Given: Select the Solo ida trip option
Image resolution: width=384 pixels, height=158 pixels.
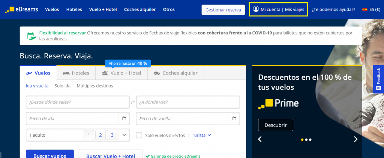Looking at the screenshot, I should click(62, 86).
